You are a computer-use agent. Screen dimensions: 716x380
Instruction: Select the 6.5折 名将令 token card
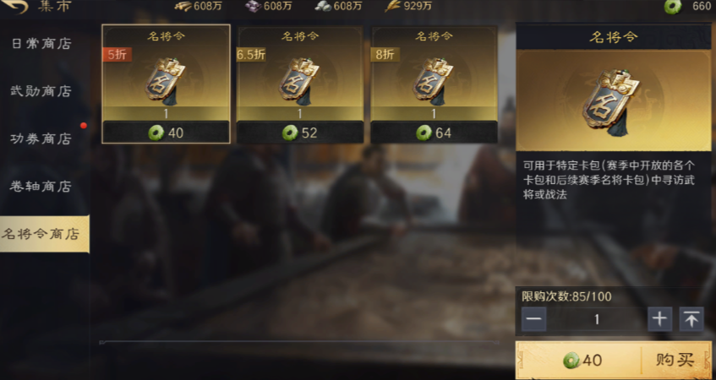click(300, 84)
